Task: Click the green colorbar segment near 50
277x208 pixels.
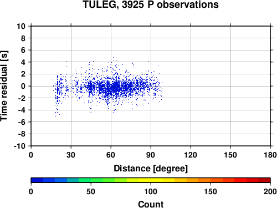Action: [97, 180]
